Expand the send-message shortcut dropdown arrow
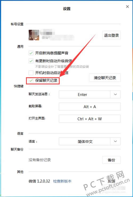Viewport: 133px width, 197px height. tap(115, 94)
